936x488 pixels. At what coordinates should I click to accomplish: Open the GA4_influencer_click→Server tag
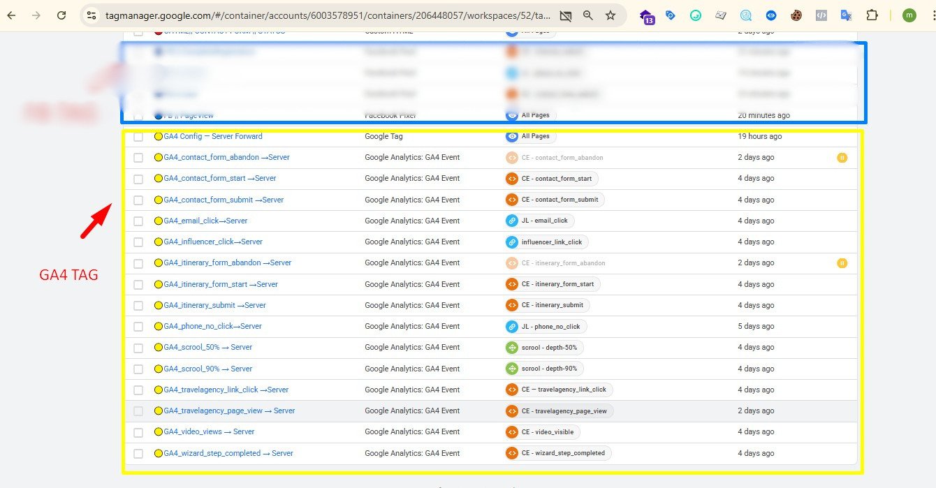(x=213, y=242)
